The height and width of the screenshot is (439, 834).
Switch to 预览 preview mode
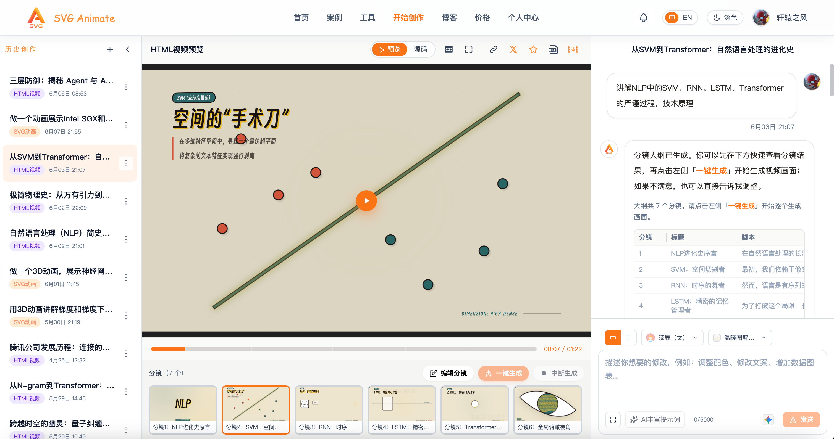[389, 49]
